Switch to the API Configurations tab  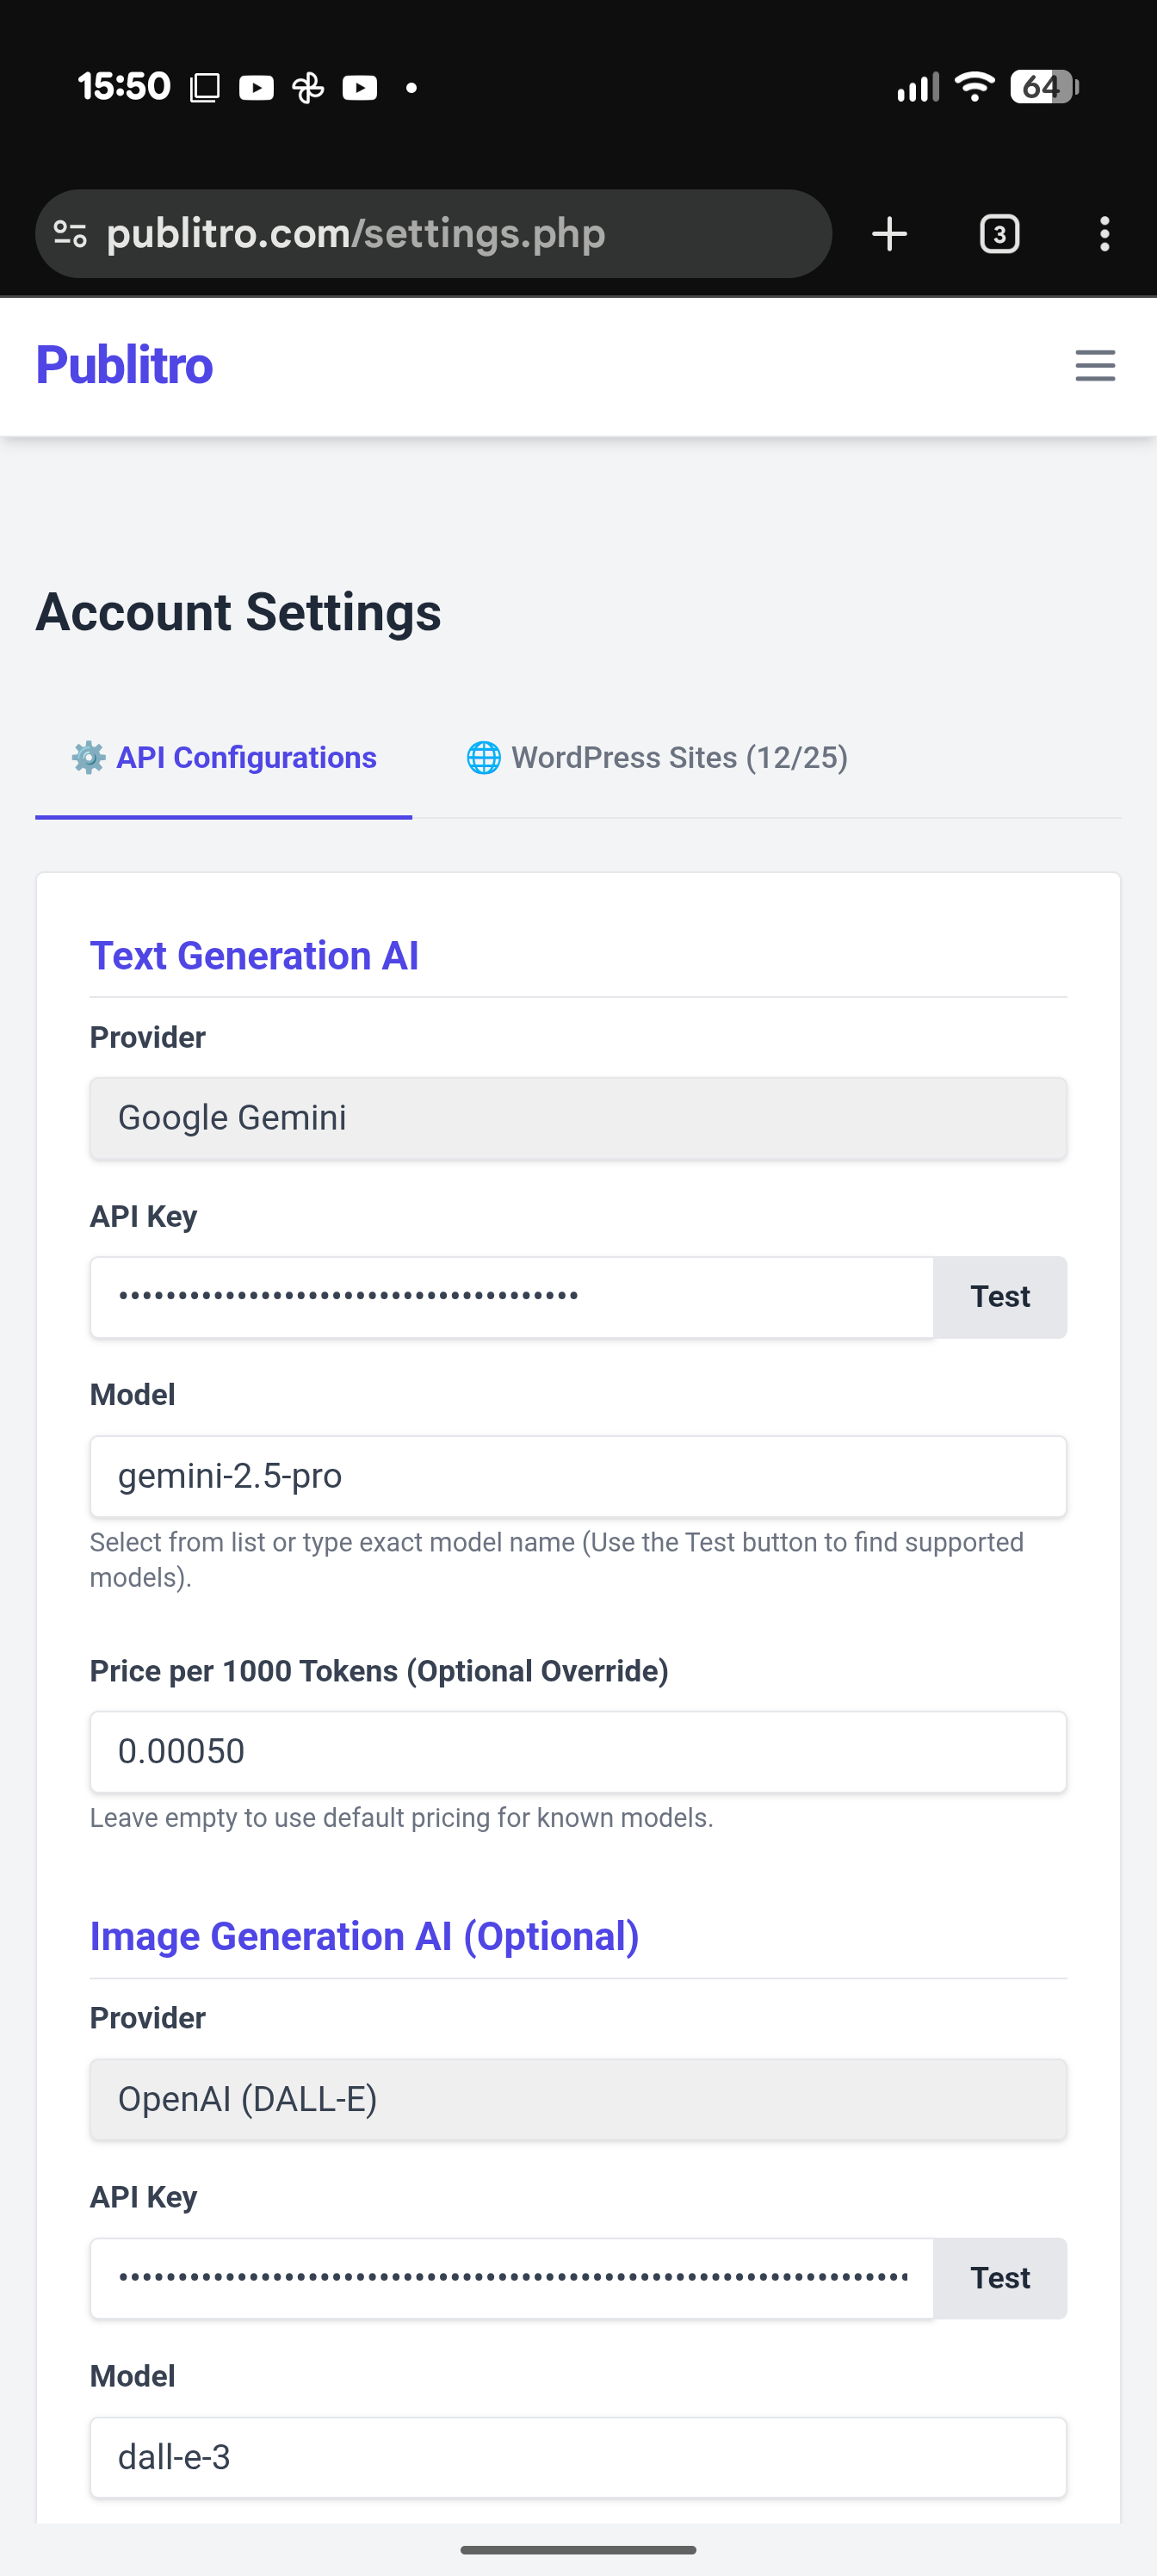tap(245, 758)
